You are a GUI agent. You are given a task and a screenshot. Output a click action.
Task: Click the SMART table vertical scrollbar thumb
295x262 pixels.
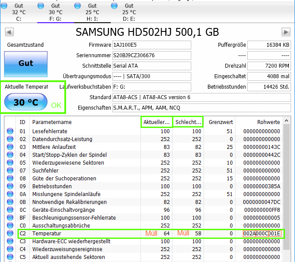286,187
